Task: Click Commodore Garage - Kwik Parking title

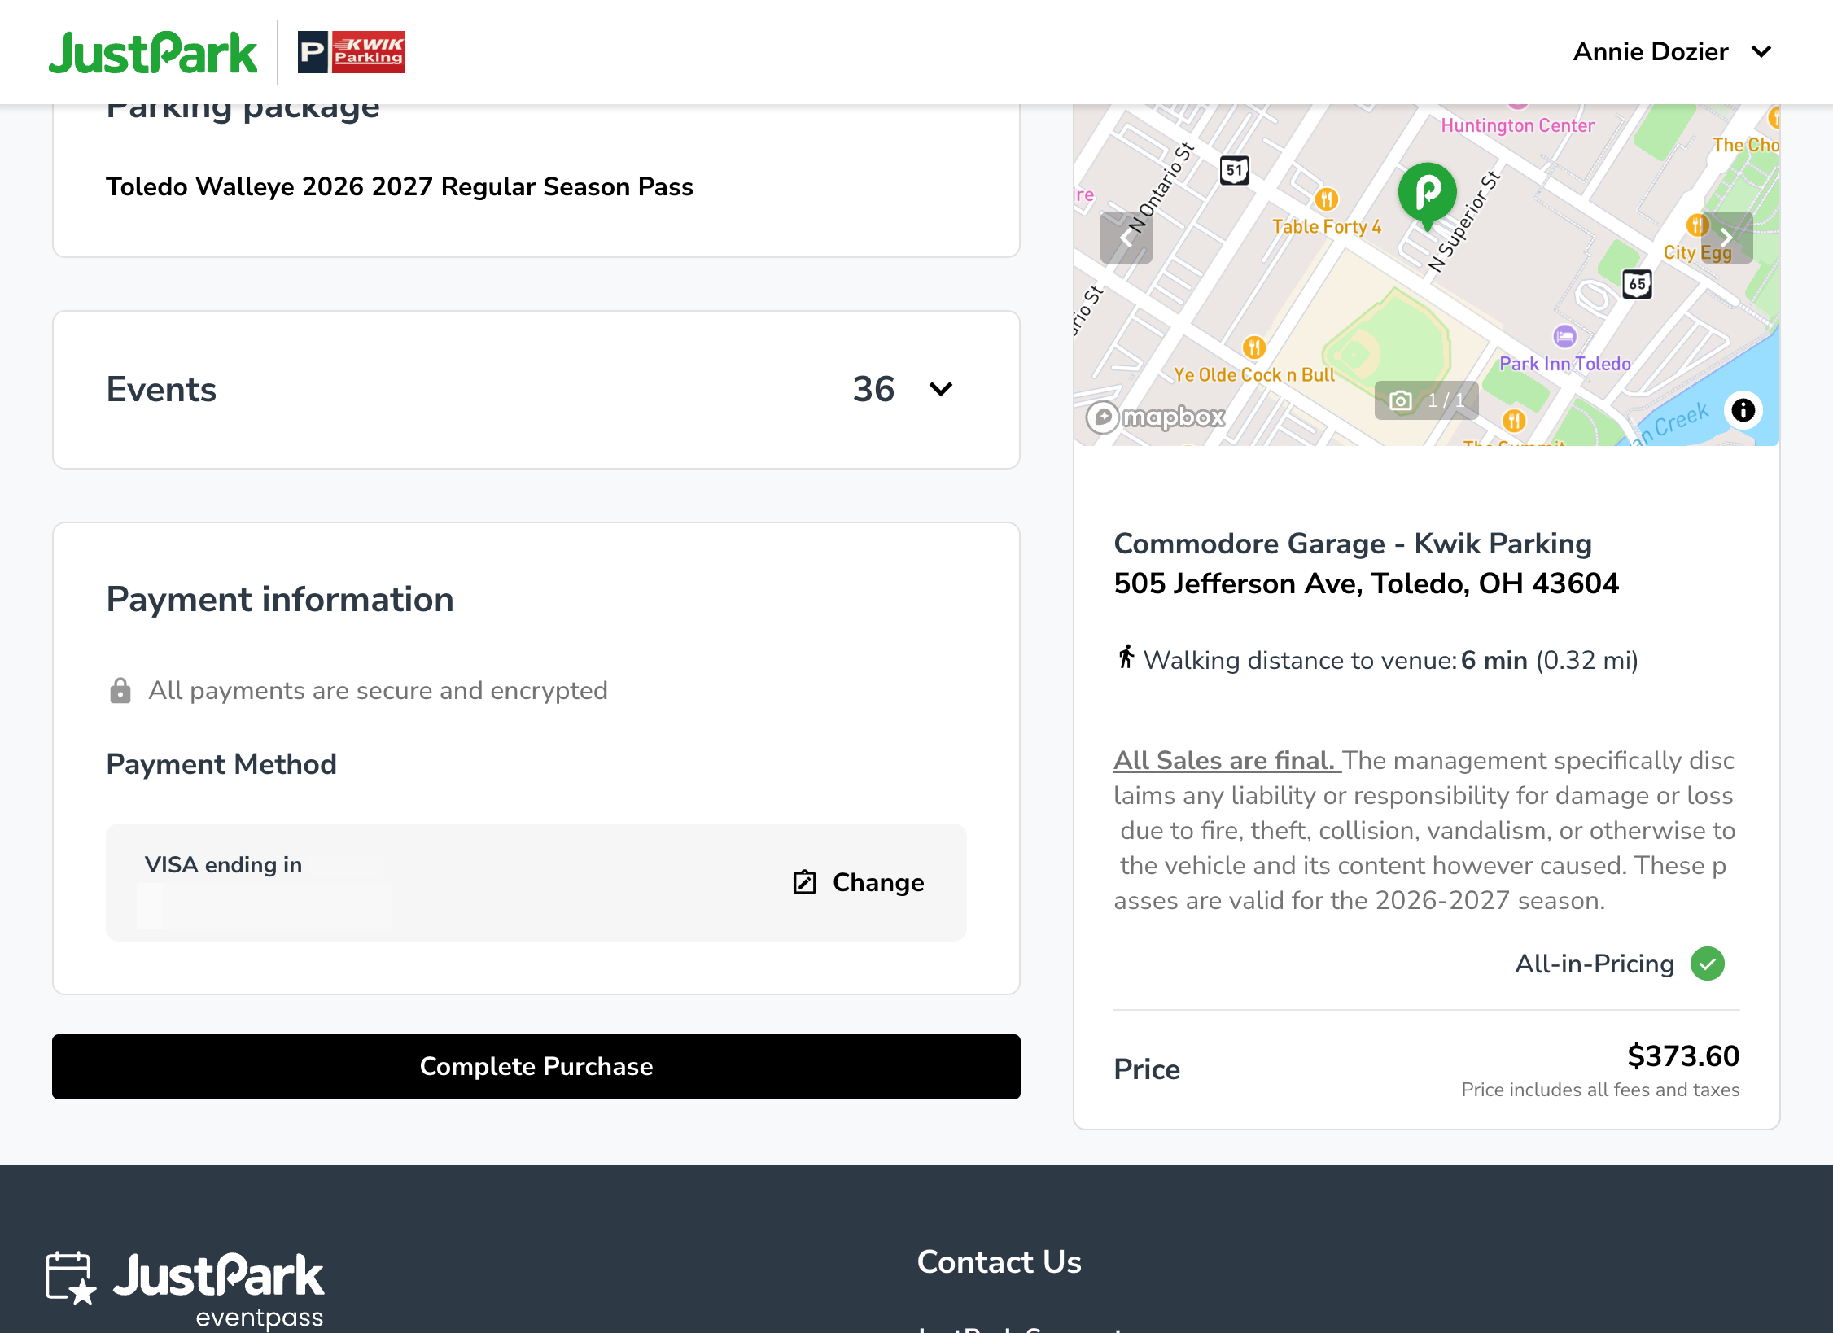Action: click(1352, 544)
